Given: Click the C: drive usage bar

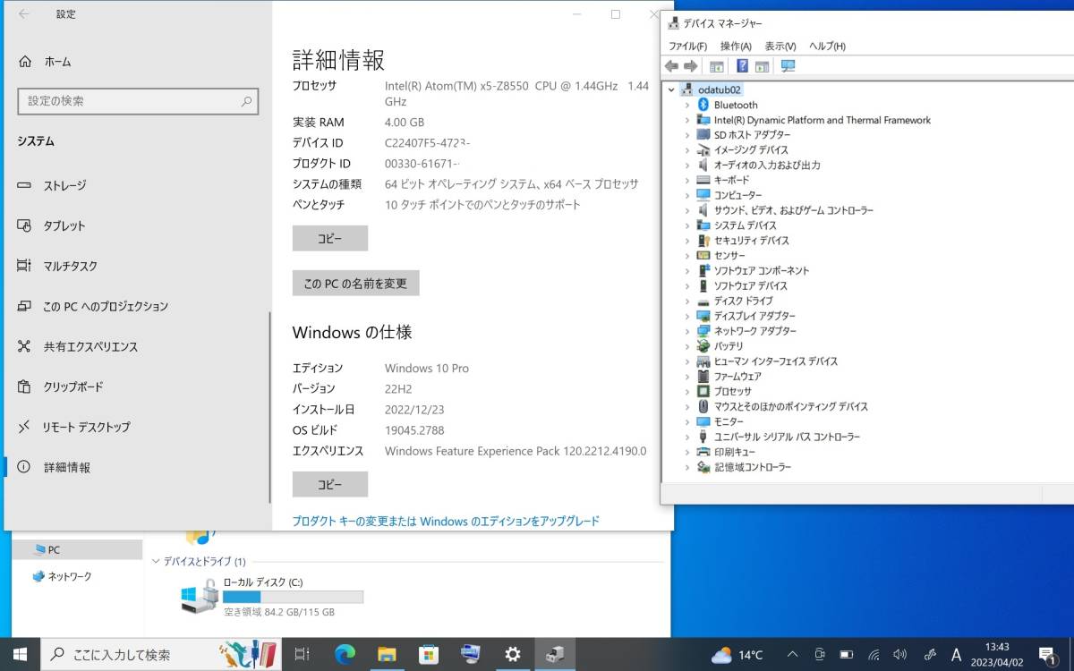Looking at the screenshot, I should (x=293, y=598).
